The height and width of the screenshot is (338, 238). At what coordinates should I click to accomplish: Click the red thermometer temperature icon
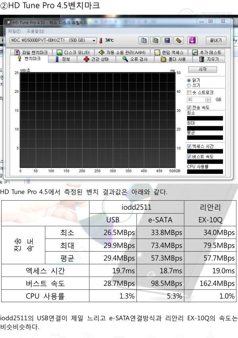(x=100, y=40)
